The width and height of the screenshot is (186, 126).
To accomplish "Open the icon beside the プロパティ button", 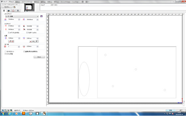I will tap(15, 7).
